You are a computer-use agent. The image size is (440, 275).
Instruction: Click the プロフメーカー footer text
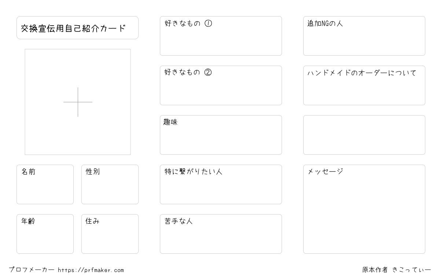click(x=32, y=270)
